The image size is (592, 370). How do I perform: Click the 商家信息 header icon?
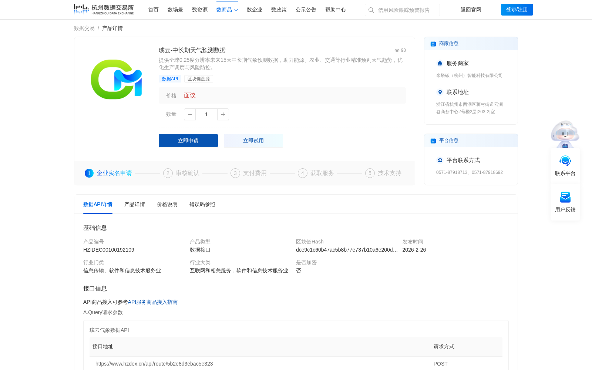[x=433, y=44]
